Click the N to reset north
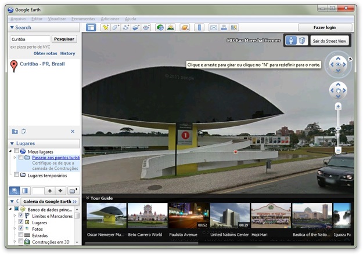Viewport: 363px width, 255px height. [350, 59]
